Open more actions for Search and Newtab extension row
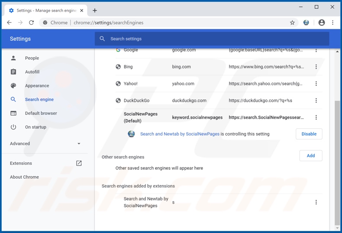This screenshot has width=342, height=233. [x=316, y=202]
